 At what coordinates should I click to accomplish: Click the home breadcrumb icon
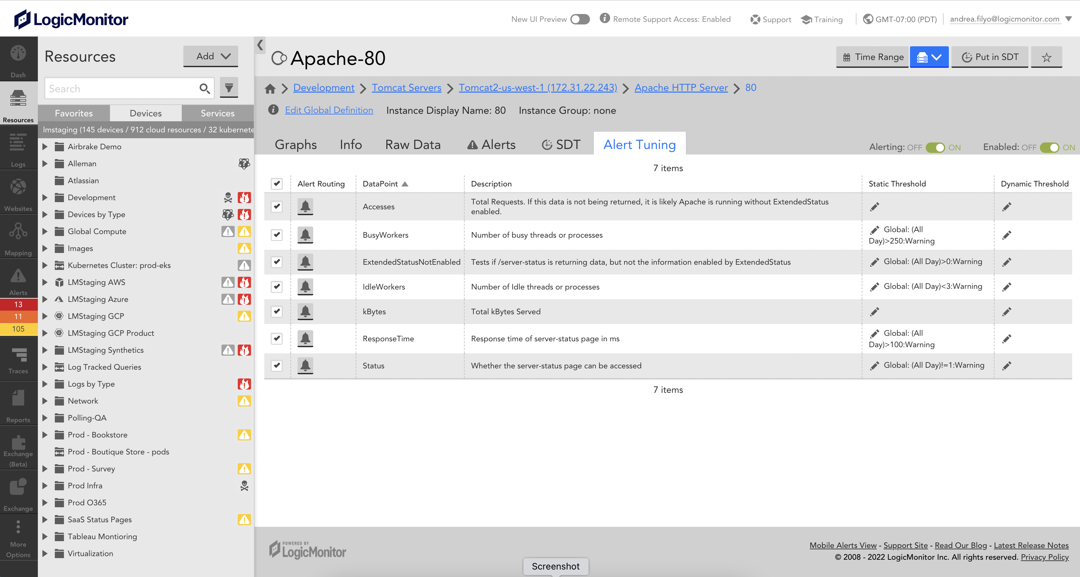tap(270, 88)
